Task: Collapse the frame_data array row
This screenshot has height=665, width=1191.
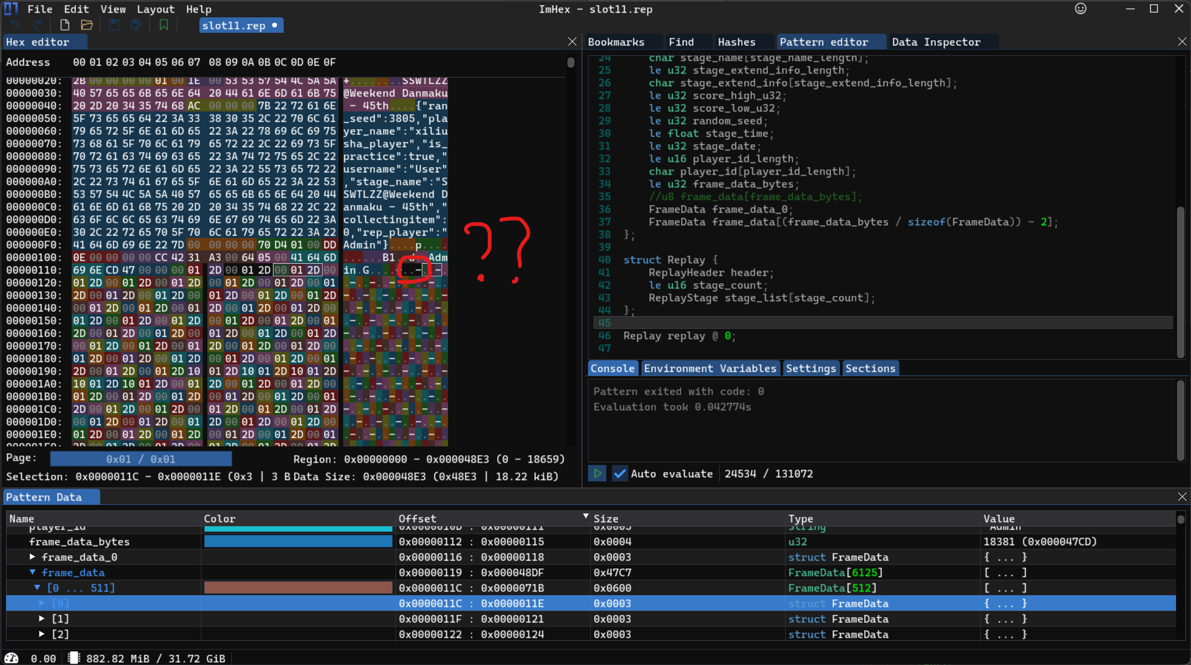Action: [x=32, y=572]
